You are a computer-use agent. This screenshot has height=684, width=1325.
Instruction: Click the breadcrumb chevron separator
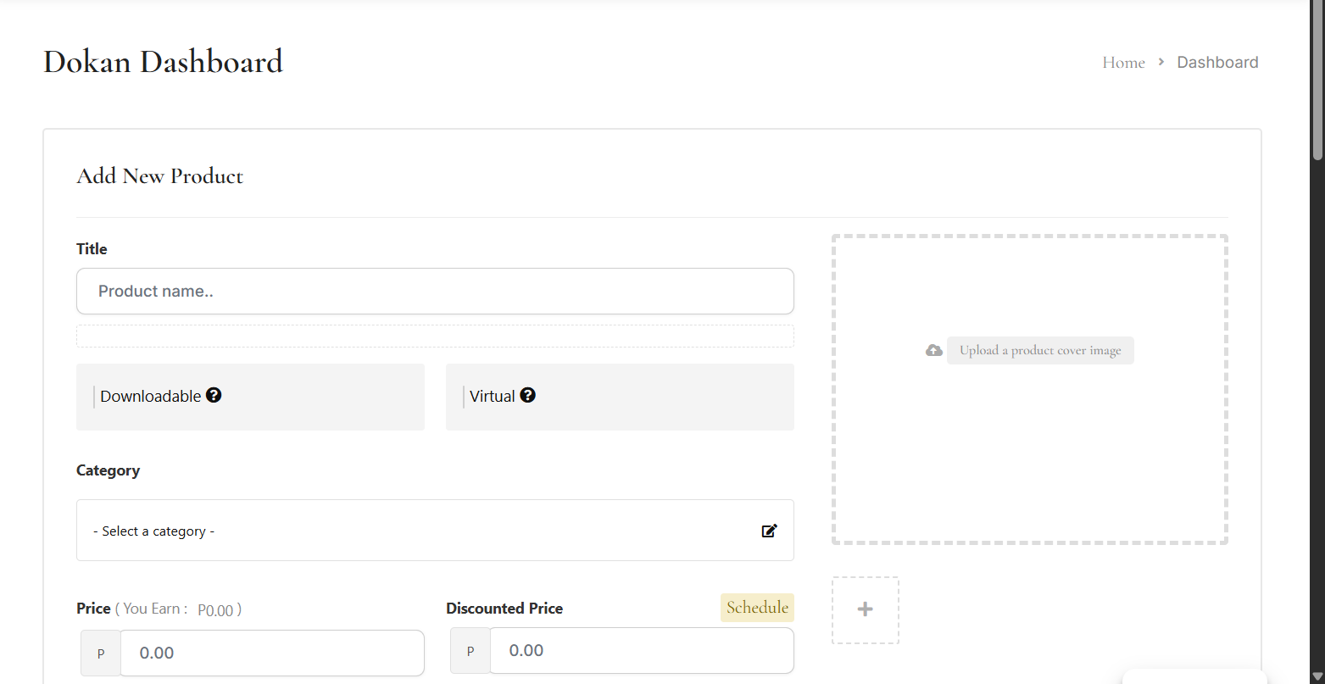pyautogui.click(x=1161, y=62)
